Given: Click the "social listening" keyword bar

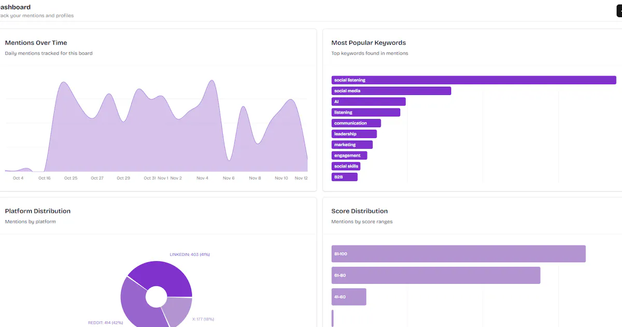Looking at the screenshot, I should (474, 80).
